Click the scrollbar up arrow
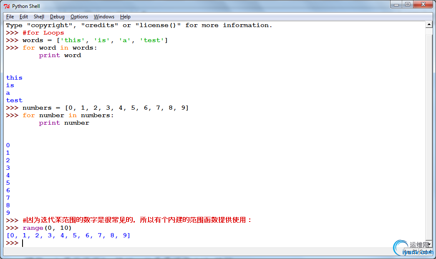436x259 pixels. (429, 25)
